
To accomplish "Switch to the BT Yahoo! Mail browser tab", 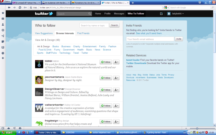I will [26, 3].
